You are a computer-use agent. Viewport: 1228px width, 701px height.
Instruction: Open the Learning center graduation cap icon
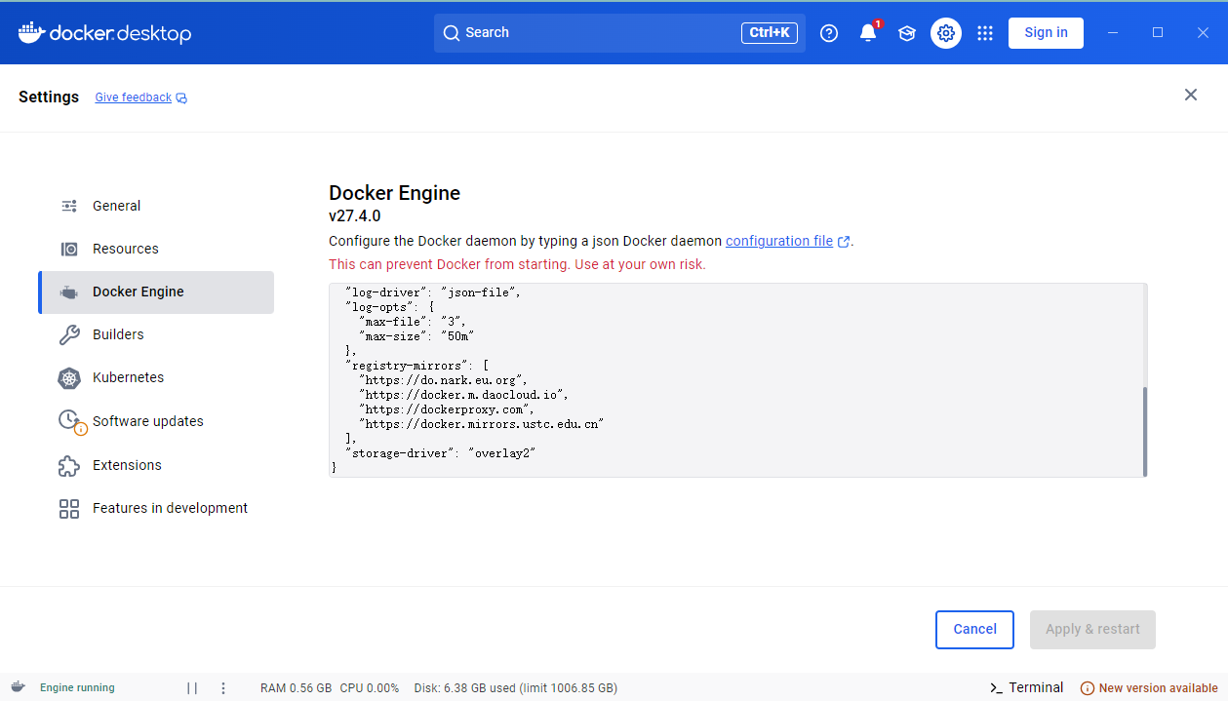click(x=907, y=33)
